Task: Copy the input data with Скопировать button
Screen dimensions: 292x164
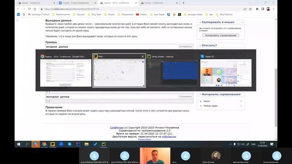Action: [x=185, y=46]
